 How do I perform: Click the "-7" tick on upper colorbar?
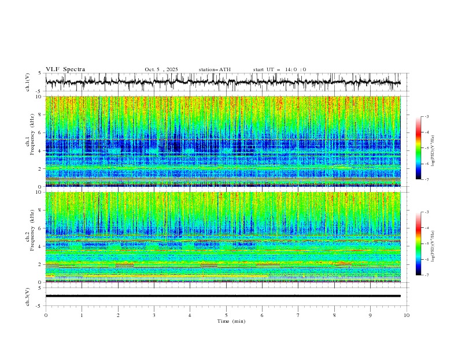427,179
